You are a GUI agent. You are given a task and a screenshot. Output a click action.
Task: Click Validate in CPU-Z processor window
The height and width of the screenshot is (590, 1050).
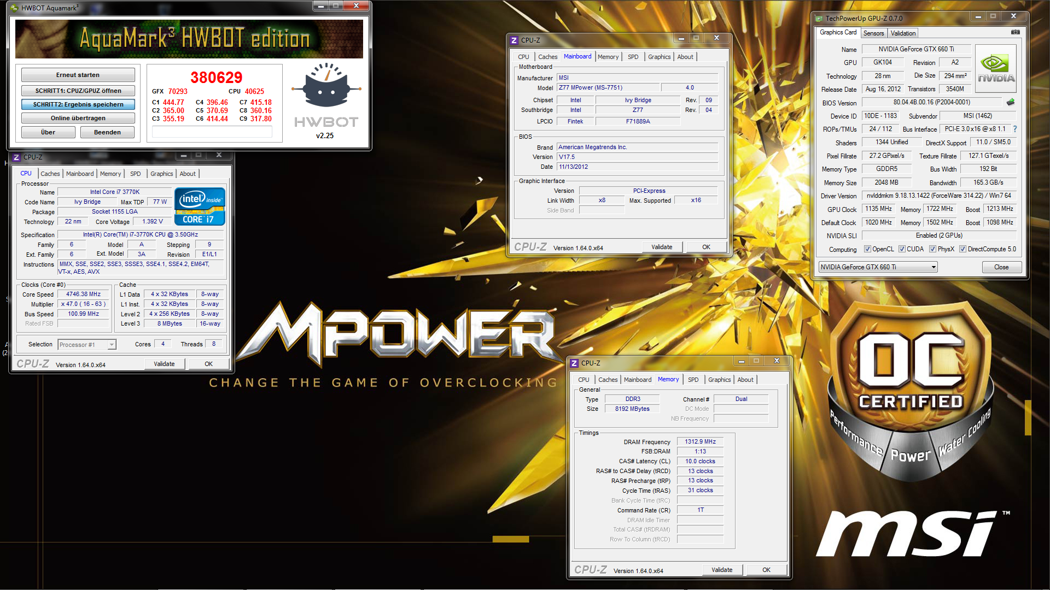[x=164, y=364]
